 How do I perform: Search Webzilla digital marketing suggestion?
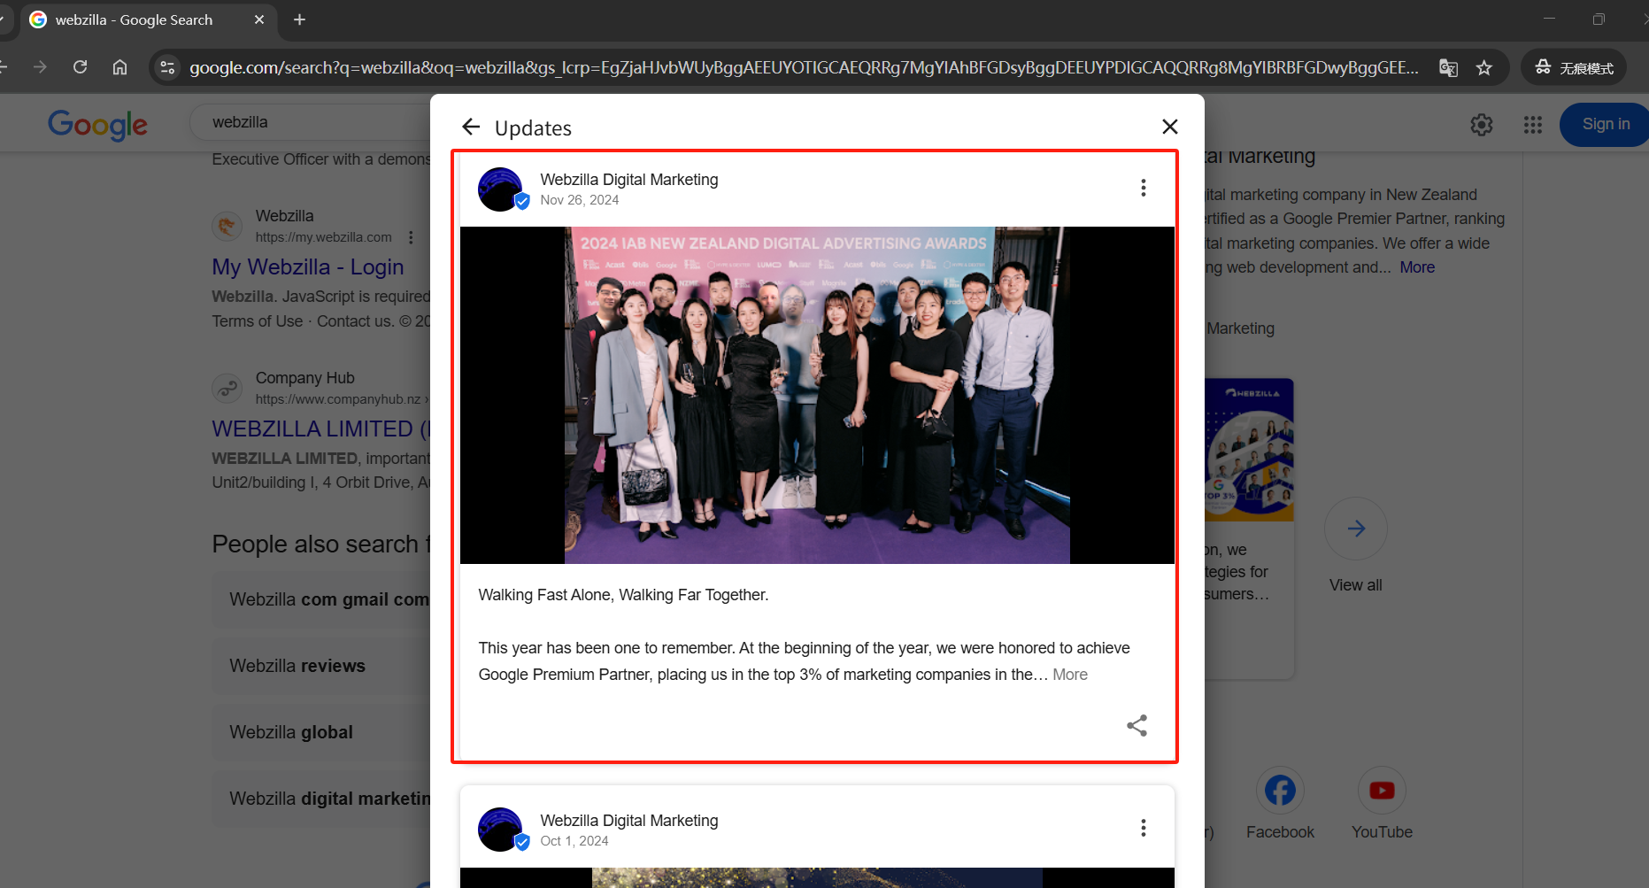coord(321,799)
